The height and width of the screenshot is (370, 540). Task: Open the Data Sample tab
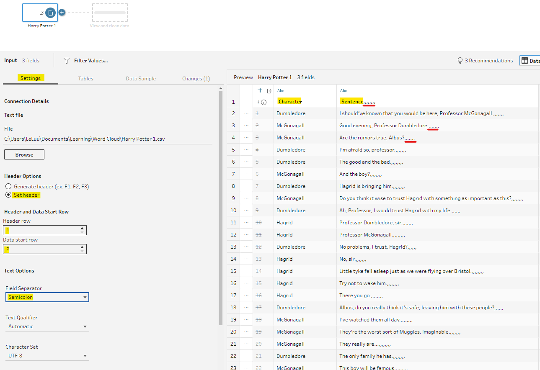point(141,79)
